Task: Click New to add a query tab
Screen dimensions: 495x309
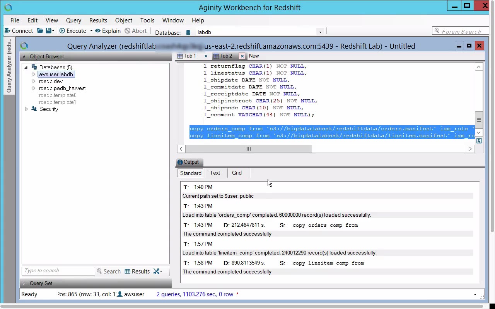Action: [x=254, y=56]
